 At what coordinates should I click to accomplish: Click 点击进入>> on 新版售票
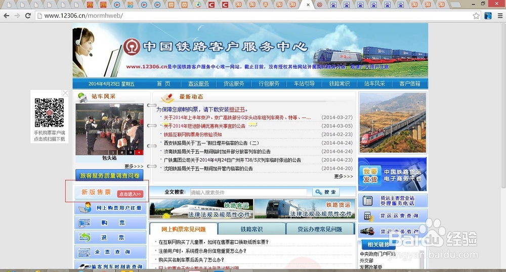point(130,194)
